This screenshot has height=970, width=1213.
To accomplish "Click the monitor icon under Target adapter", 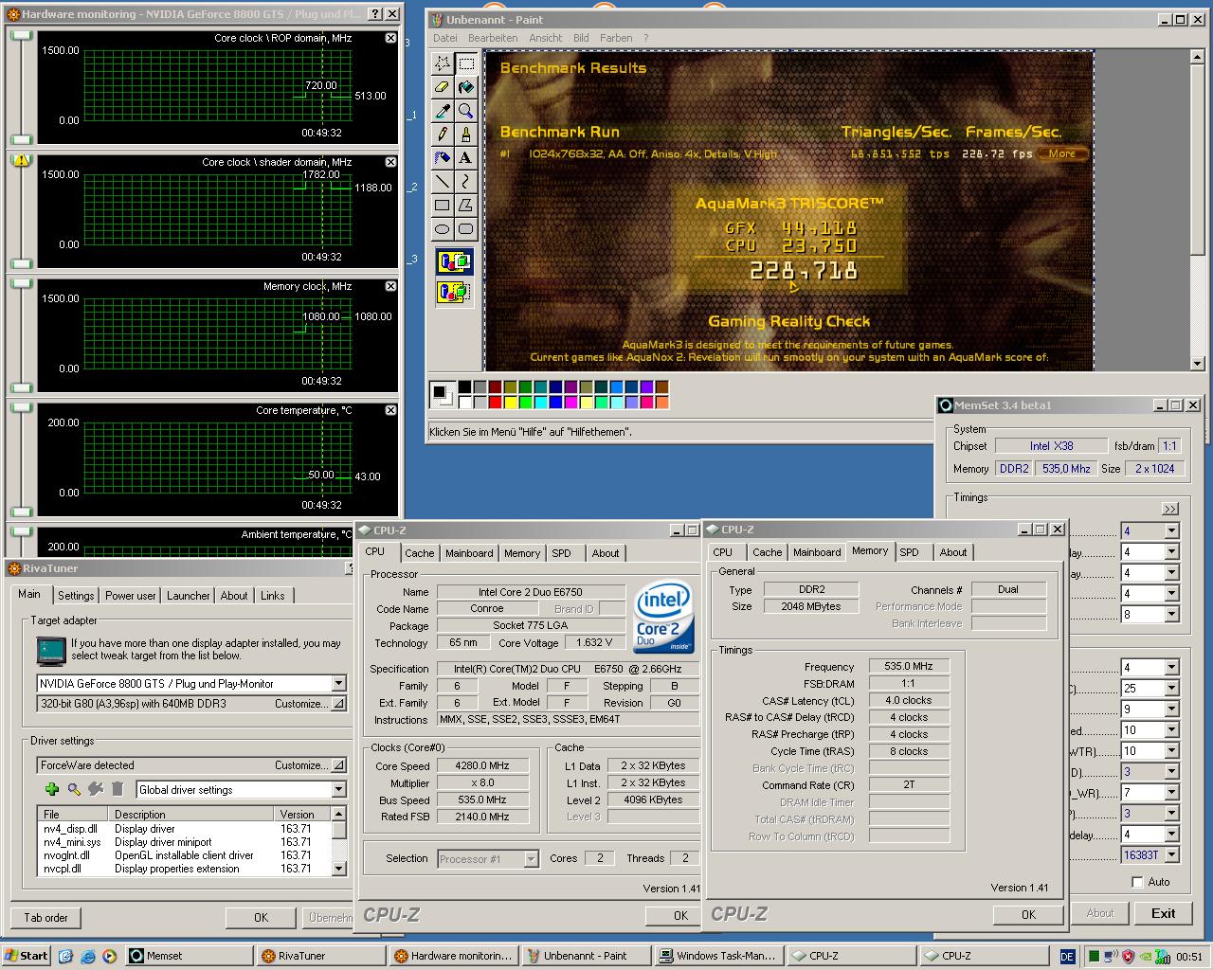I will pyautogui.click(x=51, y=650).
